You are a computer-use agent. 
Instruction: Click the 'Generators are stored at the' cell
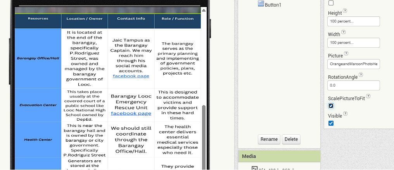coord(85,163)
